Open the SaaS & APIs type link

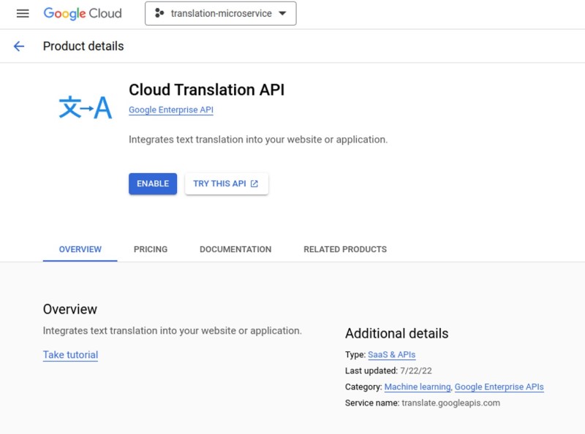pos(392,354)
